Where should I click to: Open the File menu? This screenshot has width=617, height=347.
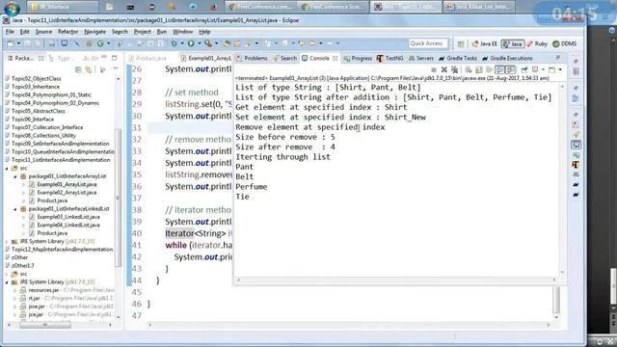10,32
